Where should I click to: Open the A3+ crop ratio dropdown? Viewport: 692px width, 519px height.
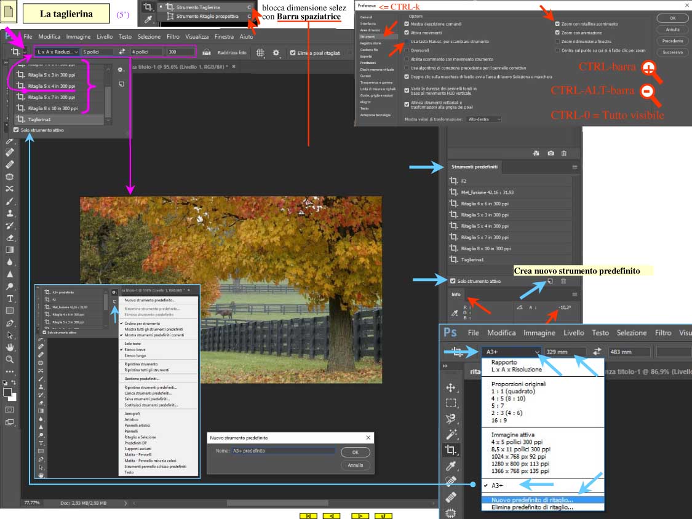(x=512, y=352)
